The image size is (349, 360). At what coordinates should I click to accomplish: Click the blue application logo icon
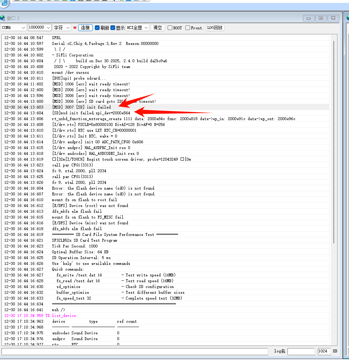click(x=5, y=3)
